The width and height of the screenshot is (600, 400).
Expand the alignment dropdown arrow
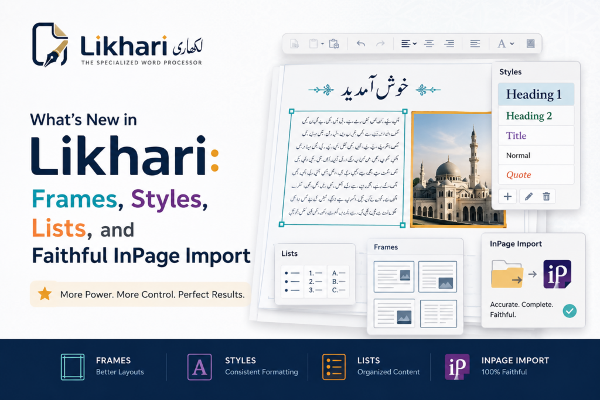click(415, 43)
